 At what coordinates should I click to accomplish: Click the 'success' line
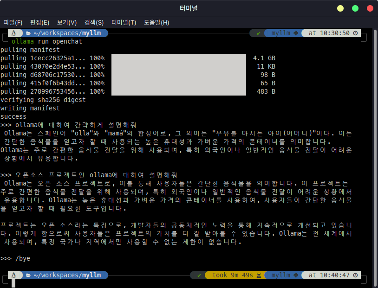tap(13, 116)
